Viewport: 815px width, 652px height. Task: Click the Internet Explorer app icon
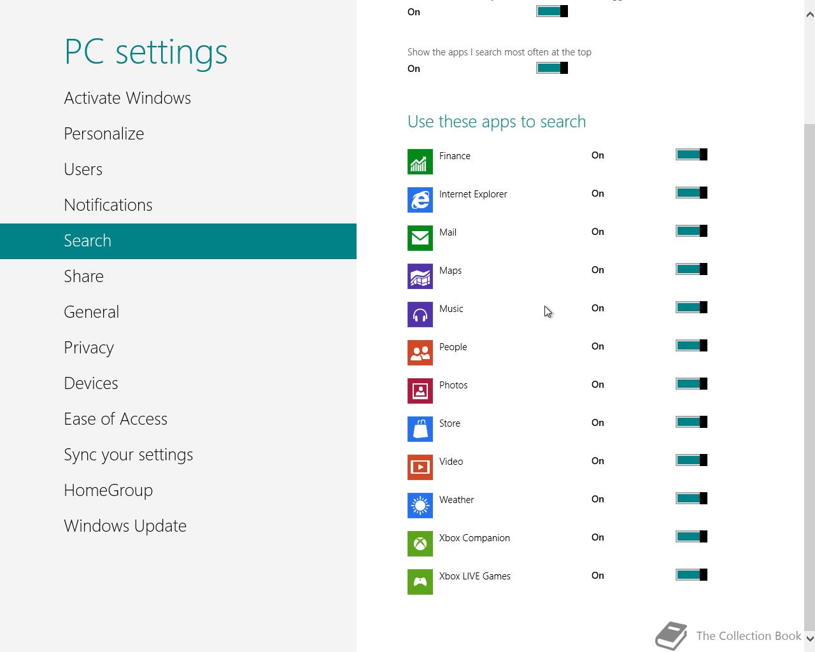point(420,200)
